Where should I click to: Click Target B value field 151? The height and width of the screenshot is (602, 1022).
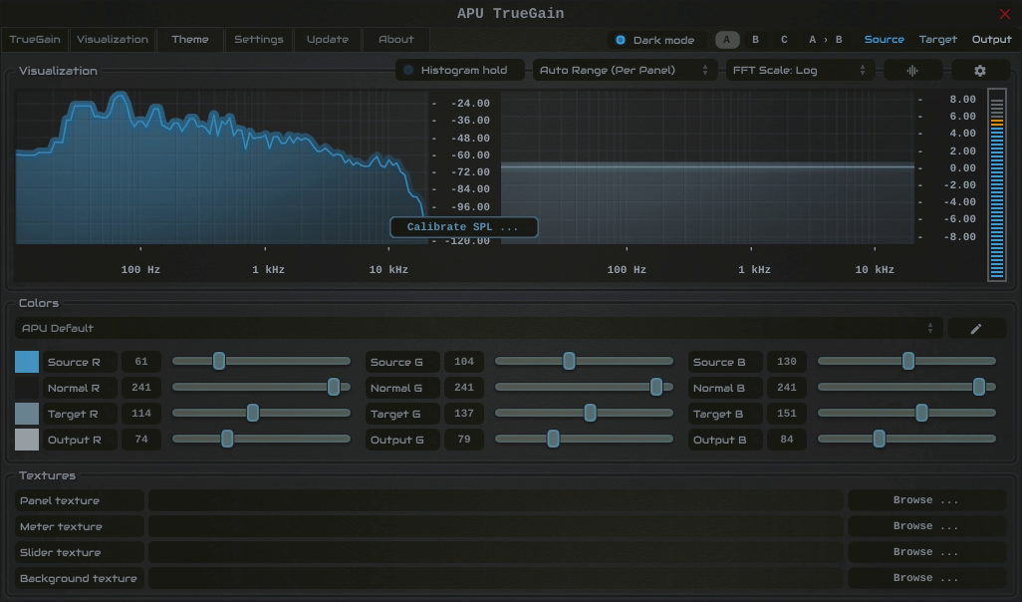tap(787, 415)
